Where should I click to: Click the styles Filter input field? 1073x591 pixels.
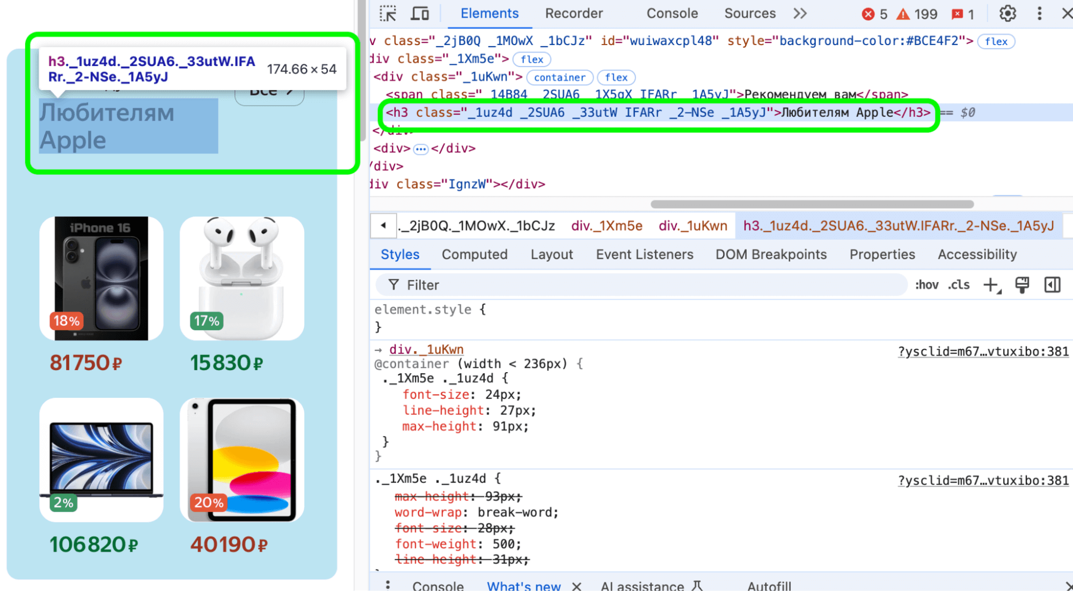coord(641,285)
